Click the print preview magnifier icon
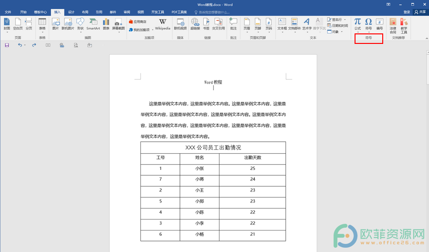429x252 pixels. tap(76, 45)
